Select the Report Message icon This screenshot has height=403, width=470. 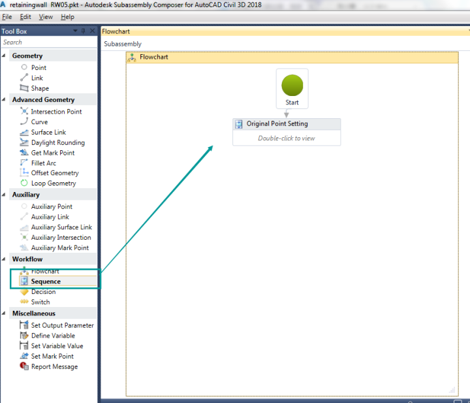pos(24,366)
